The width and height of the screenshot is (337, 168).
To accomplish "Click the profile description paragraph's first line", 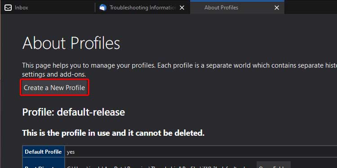I will pos(179,65).
